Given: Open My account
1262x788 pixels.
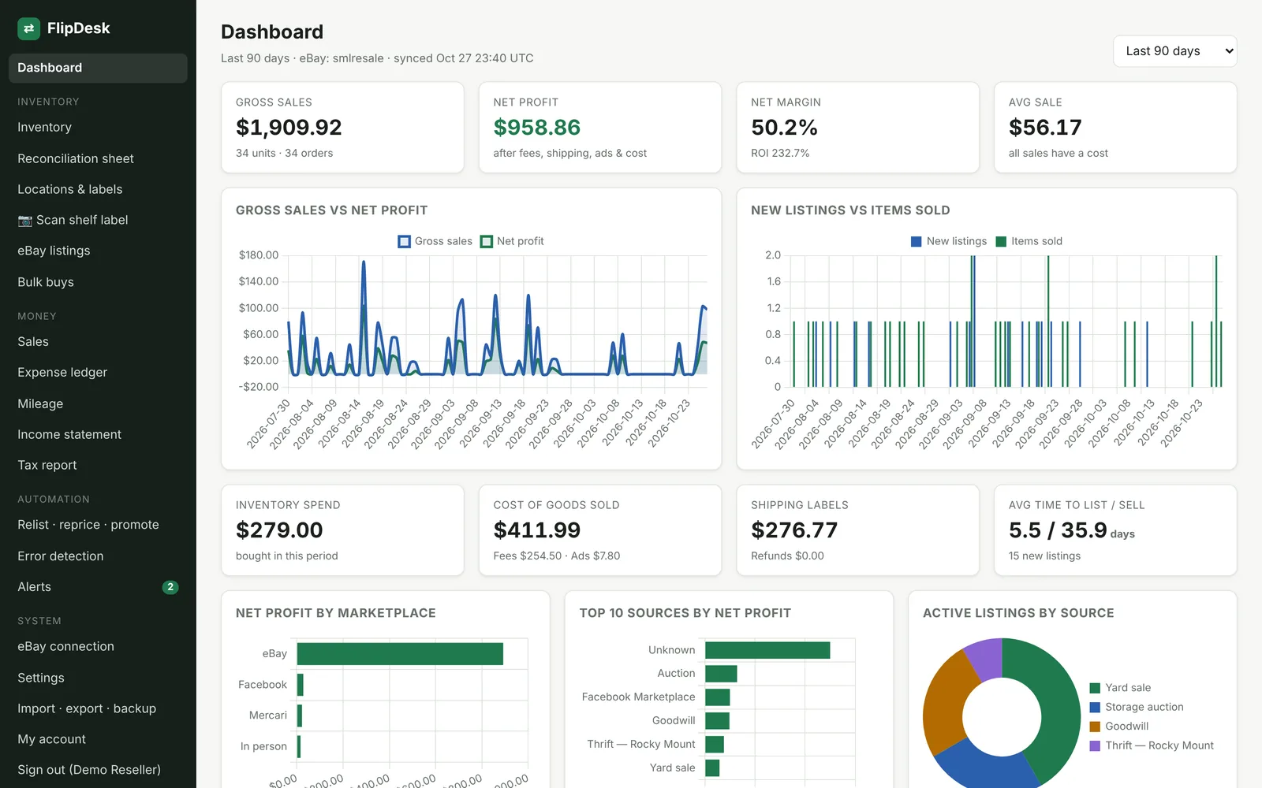Looking at the screenshot, I should tap(98, 739).
